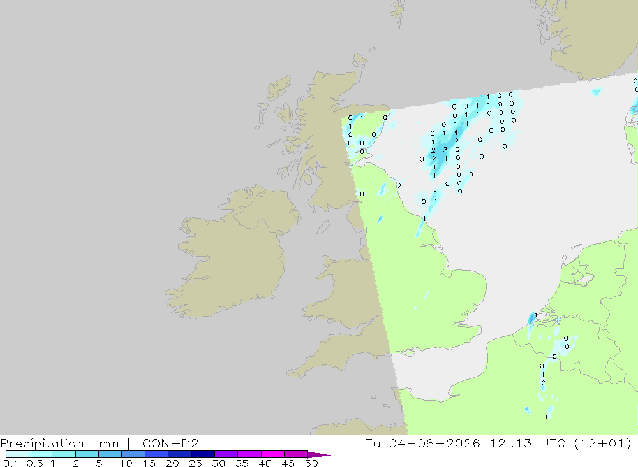Image resolution: width=638 pixels, height=467 pixels.
Task: Click the legend value '0.1'
Action: (11, 463)
